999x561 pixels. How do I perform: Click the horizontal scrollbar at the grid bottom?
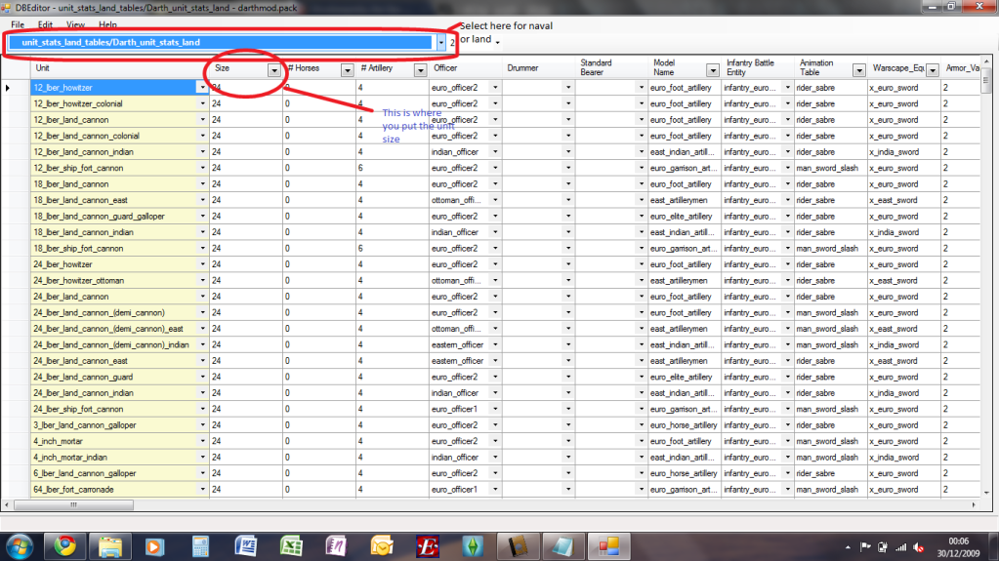pos(488,504)
